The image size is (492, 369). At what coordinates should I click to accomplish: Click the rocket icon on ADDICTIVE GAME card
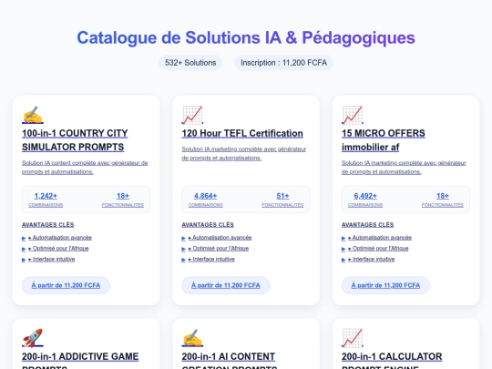[x=33, y=338]
